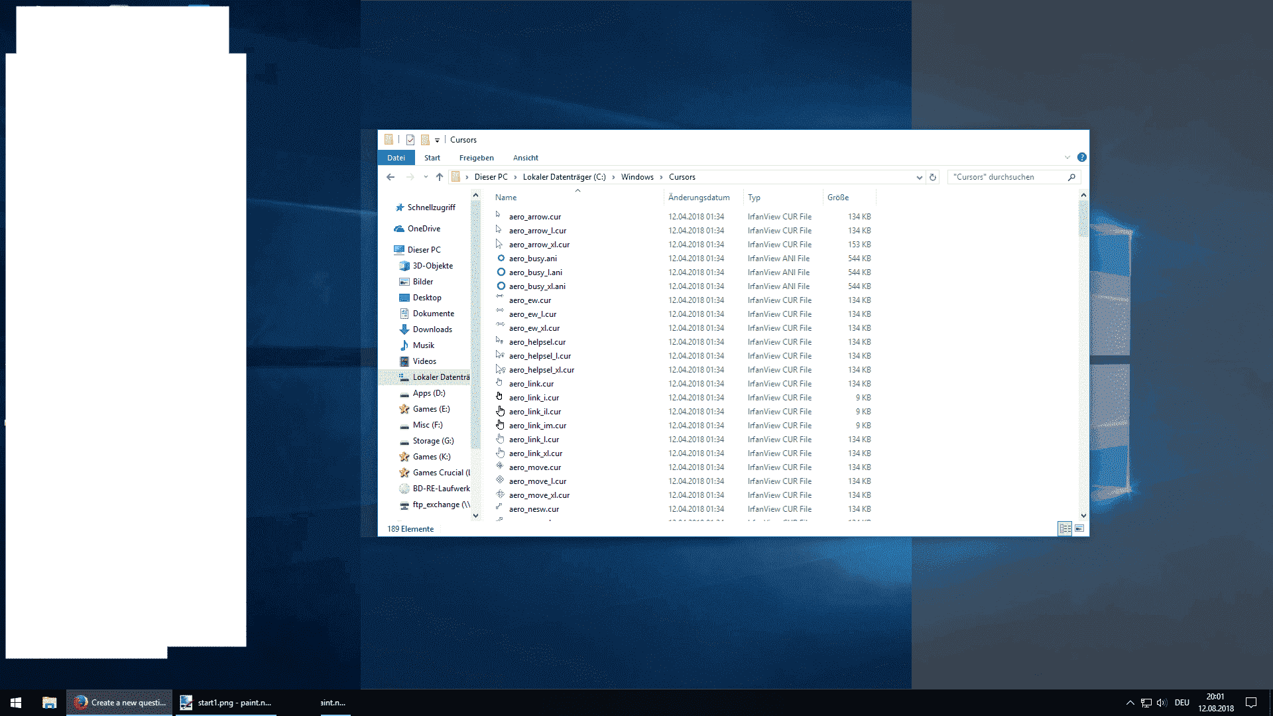Select Schnellzugriff in navigation pane

[431, 208]
